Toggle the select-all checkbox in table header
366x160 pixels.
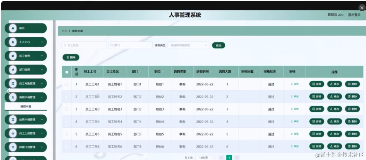[67, 72]
